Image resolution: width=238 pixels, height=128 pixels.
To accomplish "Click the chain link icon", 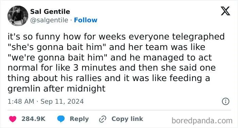I will click(103, 119).
